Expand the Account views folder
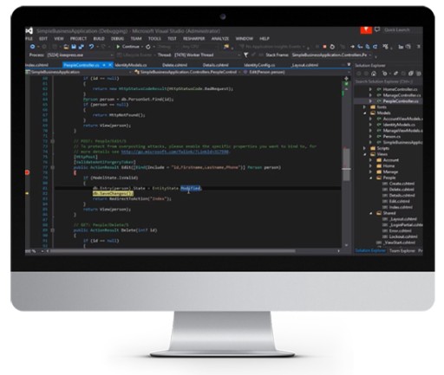This screenshot has width=444, height=375. coord(370,160)
